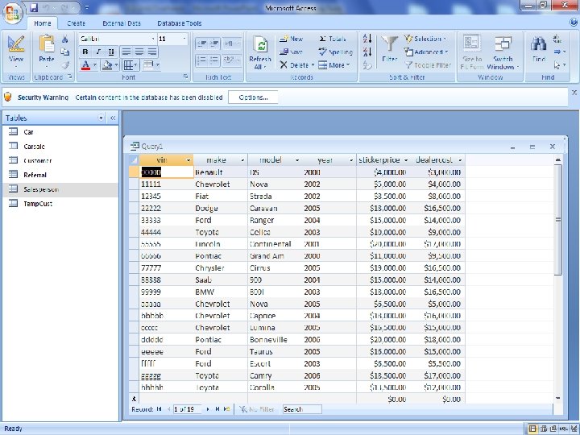Cut selection with the scissors icon
580x435 pixels.
pos(65,39)
